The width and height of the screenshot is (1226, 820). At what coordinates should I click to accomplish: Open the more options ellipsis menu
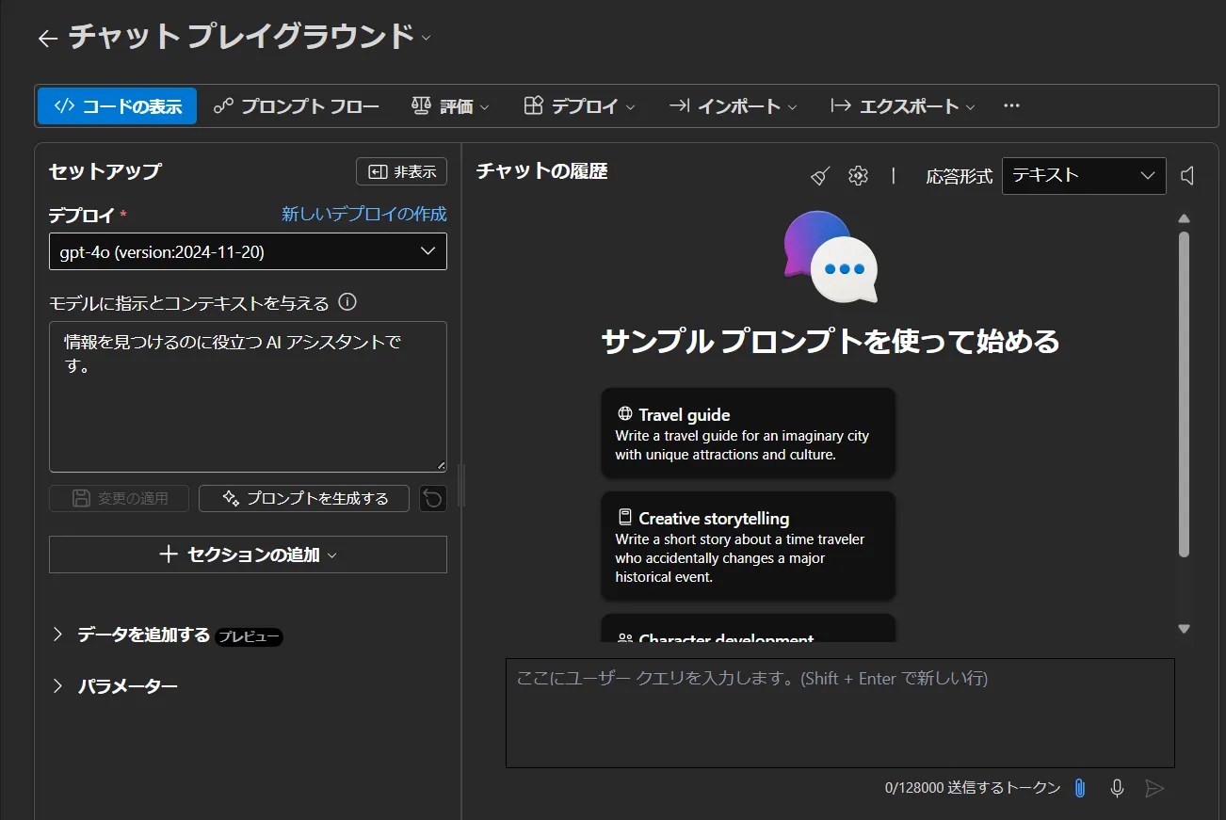(x=1011, y=105)
